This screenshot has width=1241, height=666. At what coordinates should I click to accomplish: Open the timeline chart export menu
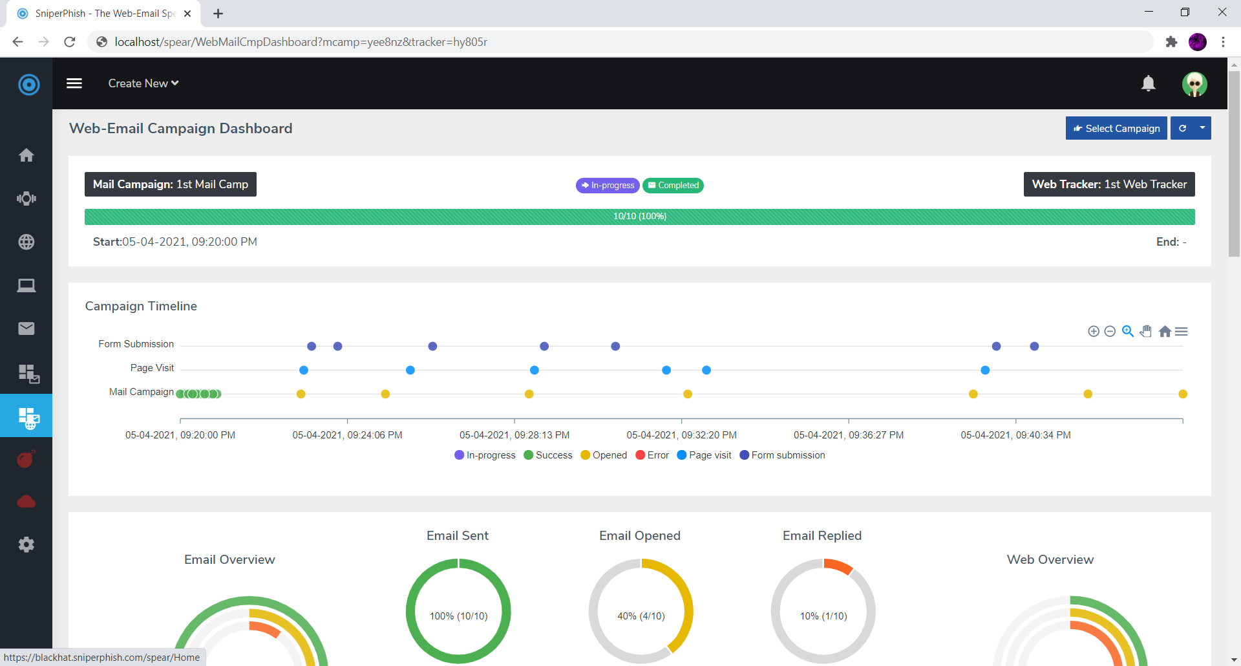tap(1182, 331)
